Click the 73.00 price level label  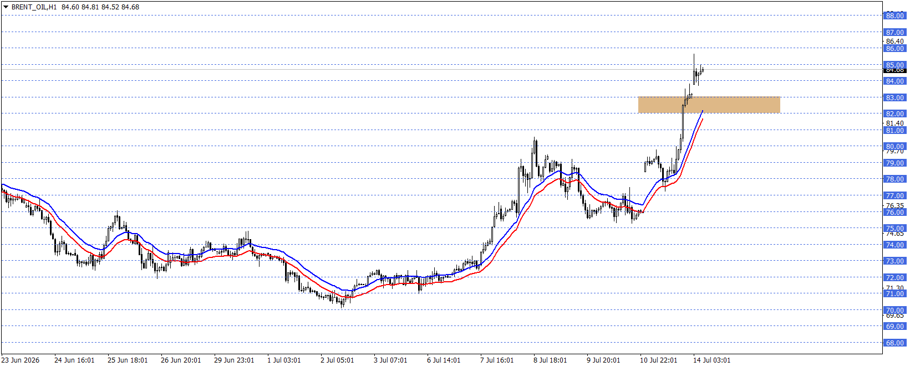tap(894, 261)
